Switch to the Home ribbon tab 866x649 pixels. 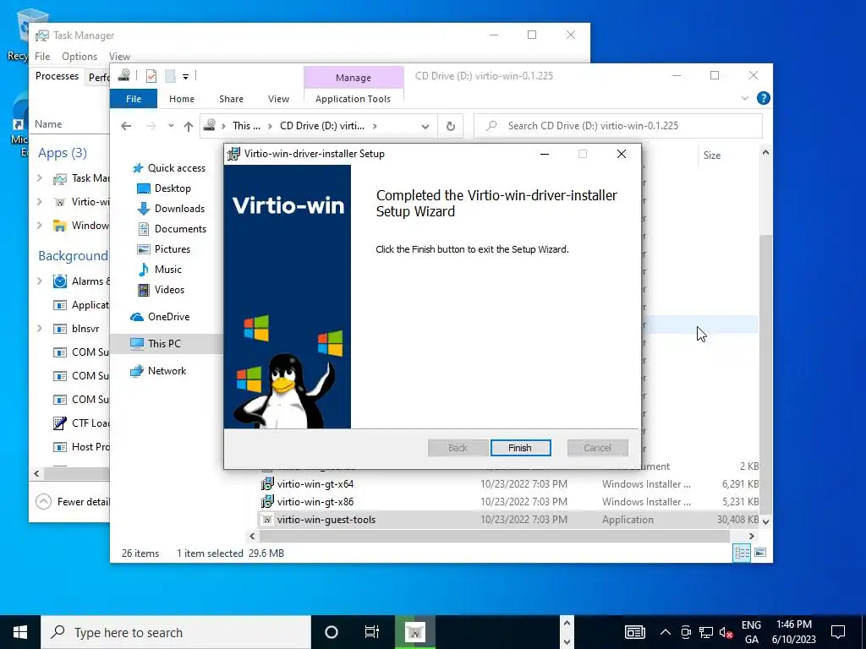coord(182,99)
